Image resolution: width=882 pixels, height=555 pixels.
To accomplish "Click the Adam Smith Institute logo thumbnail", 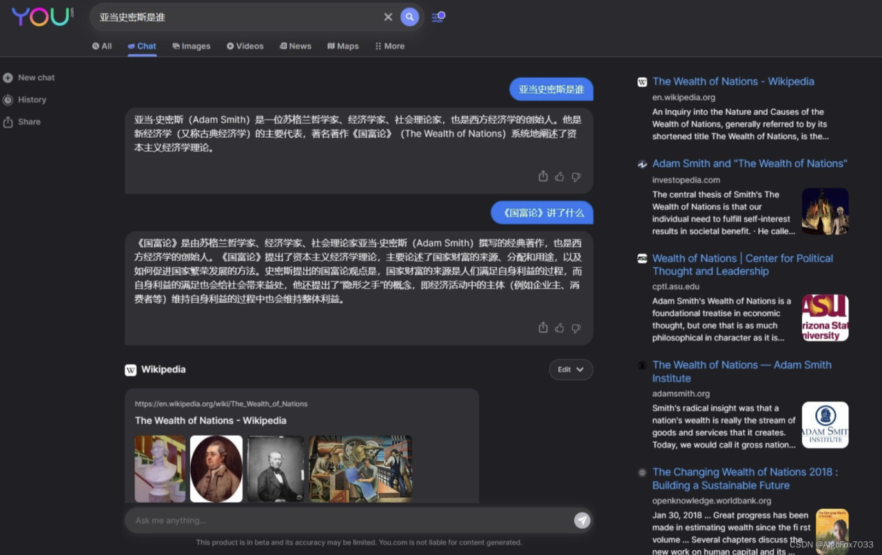I will (x=825, y=425).
